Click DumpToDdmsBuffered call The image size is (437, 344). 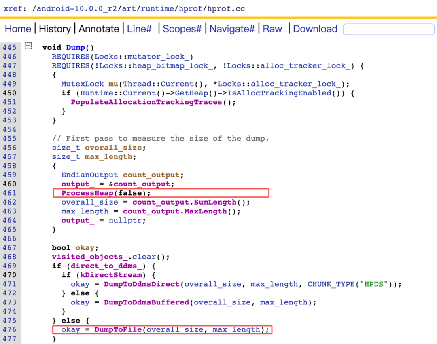pyautogui.click(x=146, y=302)
